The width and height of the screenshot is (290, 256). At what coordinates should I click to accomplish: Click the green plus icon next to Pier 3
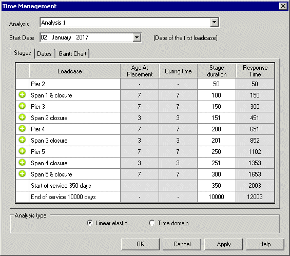pyautogui.click(x=22, y=106)
